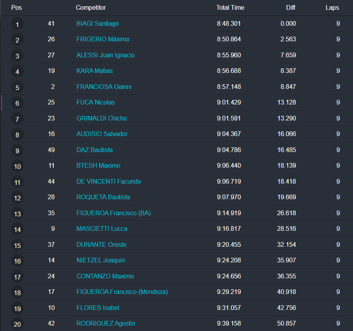
Task: Click FRANCIOSA Gianni name link
Action: click(104, 87)
